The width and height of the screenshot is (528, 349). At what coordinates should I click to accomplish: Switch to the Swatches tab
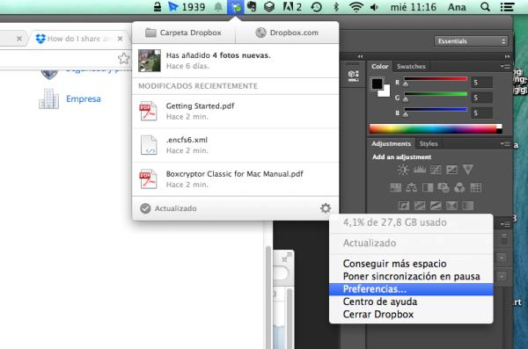click(x=411, y=66)
